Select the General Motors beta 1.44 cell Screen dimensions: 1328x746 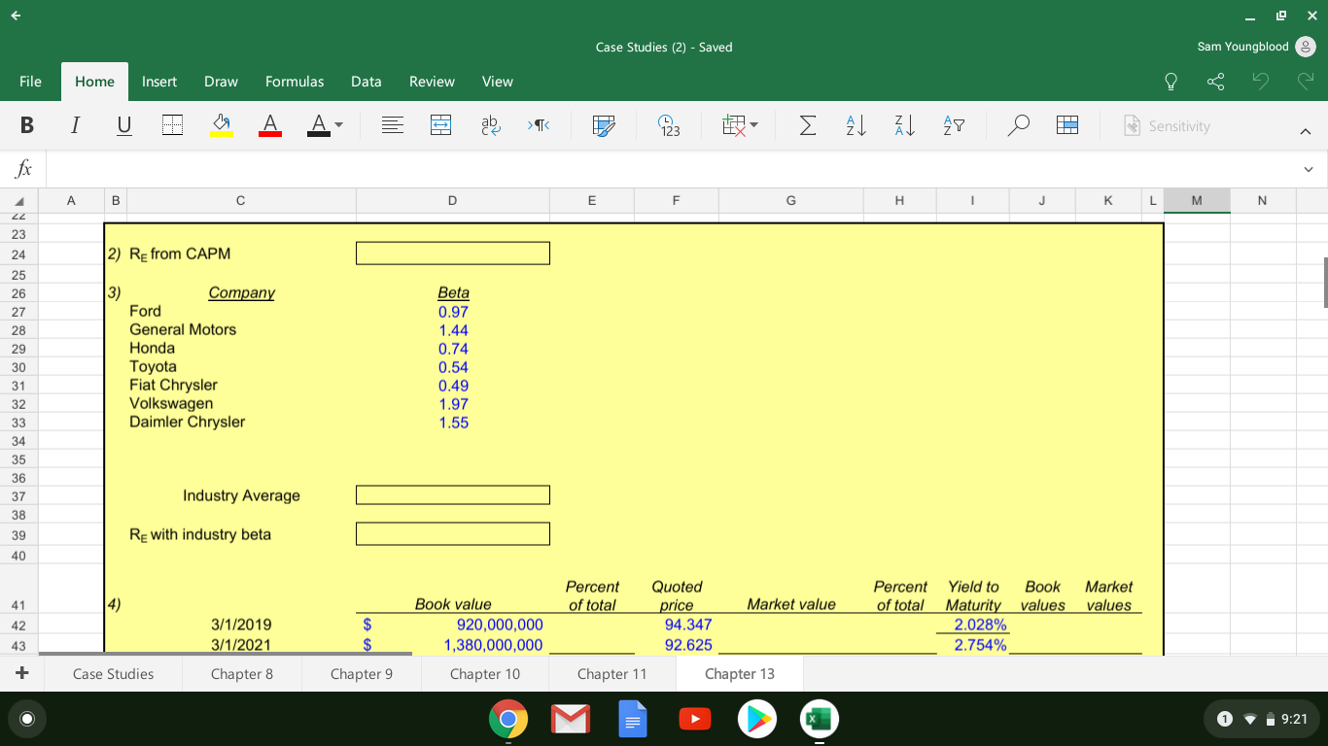[453, 330]
